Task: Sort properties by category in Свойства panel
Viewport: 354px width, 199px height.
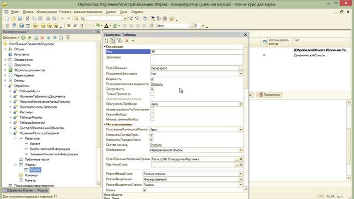Action: pyautogui.click(x=113, y=40)
